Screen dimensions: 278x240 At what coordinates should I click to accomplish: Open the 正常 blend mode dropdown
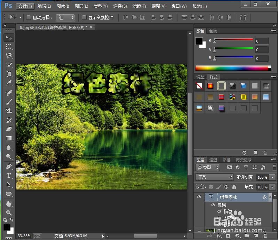point(214,177)
